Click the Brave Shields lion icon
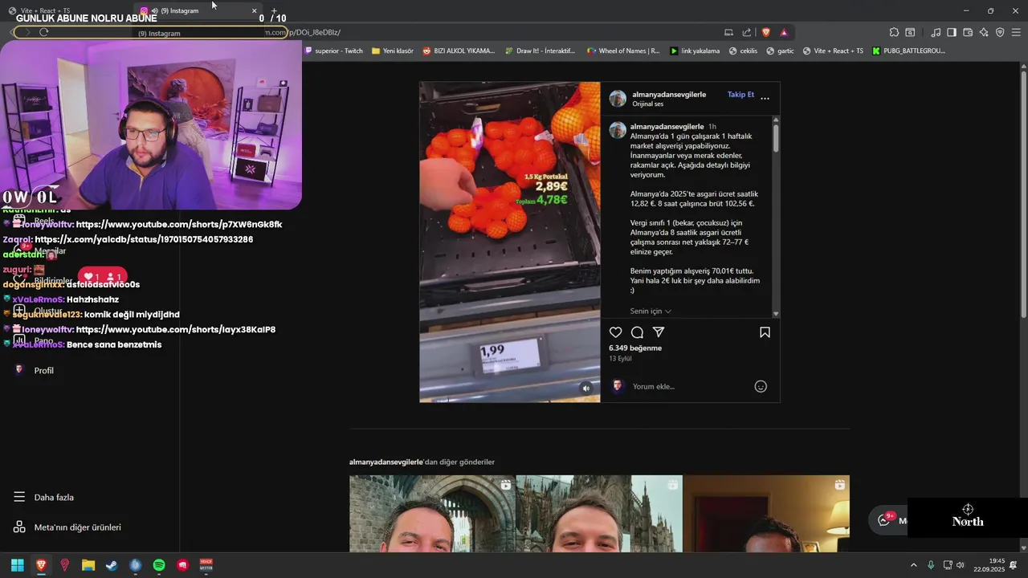1028x578 pixels. pos(766,32)
